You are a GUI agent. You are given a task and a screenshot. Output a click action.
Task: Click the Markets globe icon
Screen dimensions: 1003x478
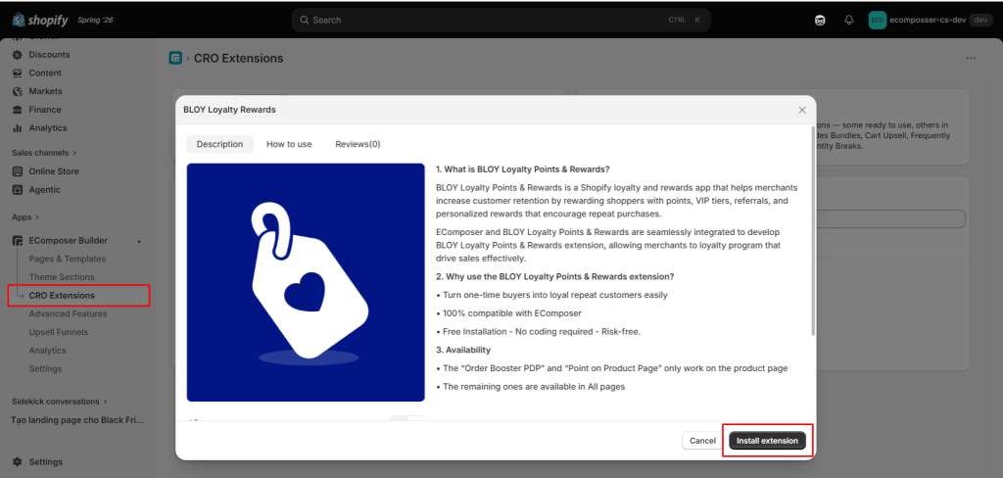point(18,91)
